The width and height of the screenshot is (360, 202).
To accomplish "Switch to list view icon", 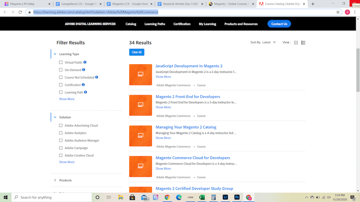I will point(303,43).
